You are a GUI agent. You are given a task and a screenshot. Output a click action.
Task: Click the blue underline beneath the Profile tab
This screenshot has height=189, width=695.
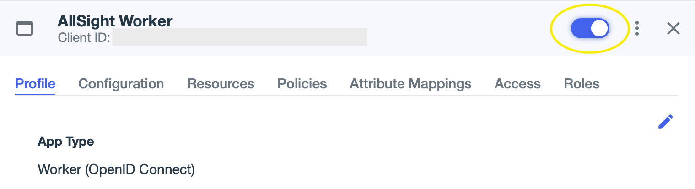(35, 94)
